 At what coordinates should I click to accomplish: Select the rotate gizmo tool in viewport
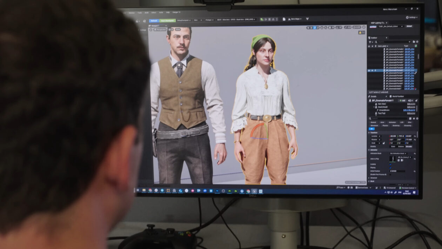(315, 27)
